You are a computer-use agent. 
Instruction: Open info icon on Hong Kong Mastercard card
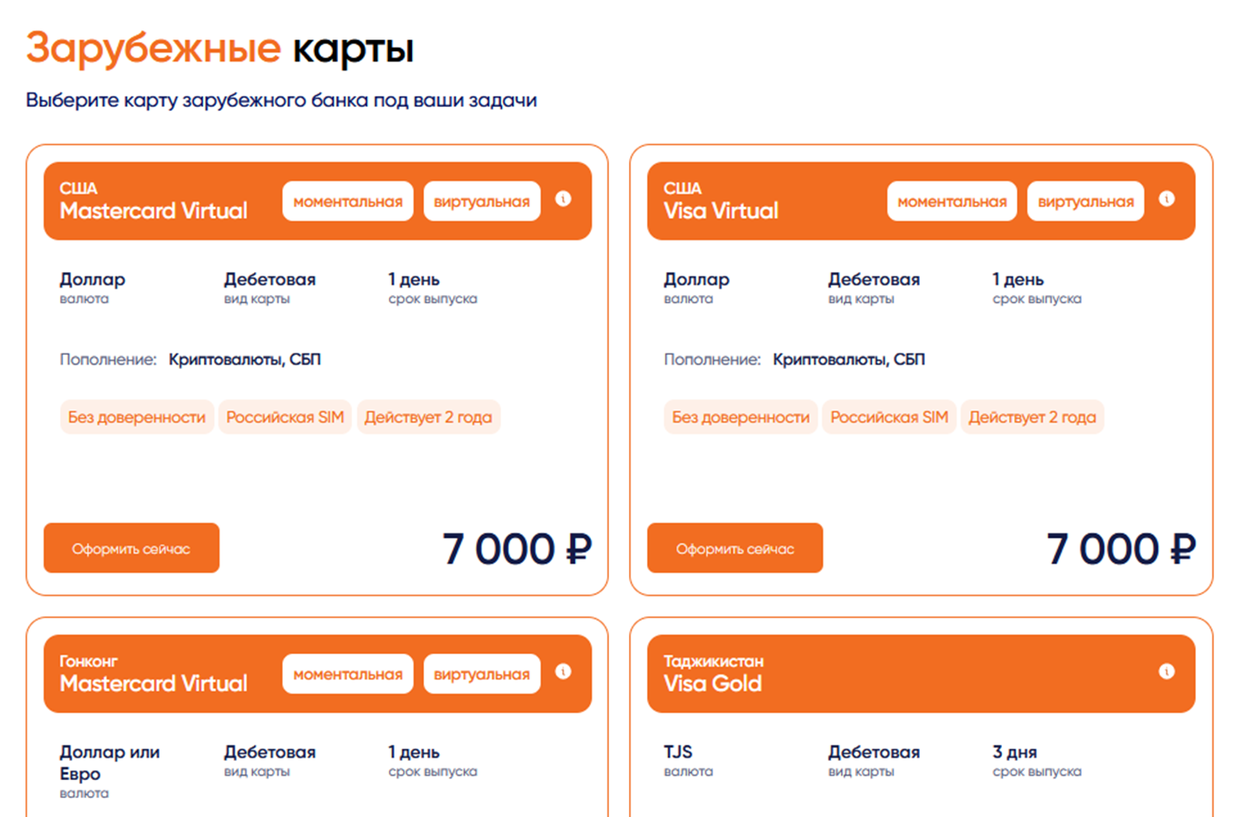[x=563, y=672]
